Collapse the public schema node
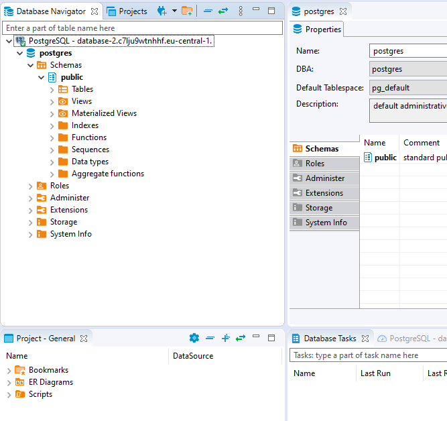The image size is (447, 421). [x=42, y=77]
